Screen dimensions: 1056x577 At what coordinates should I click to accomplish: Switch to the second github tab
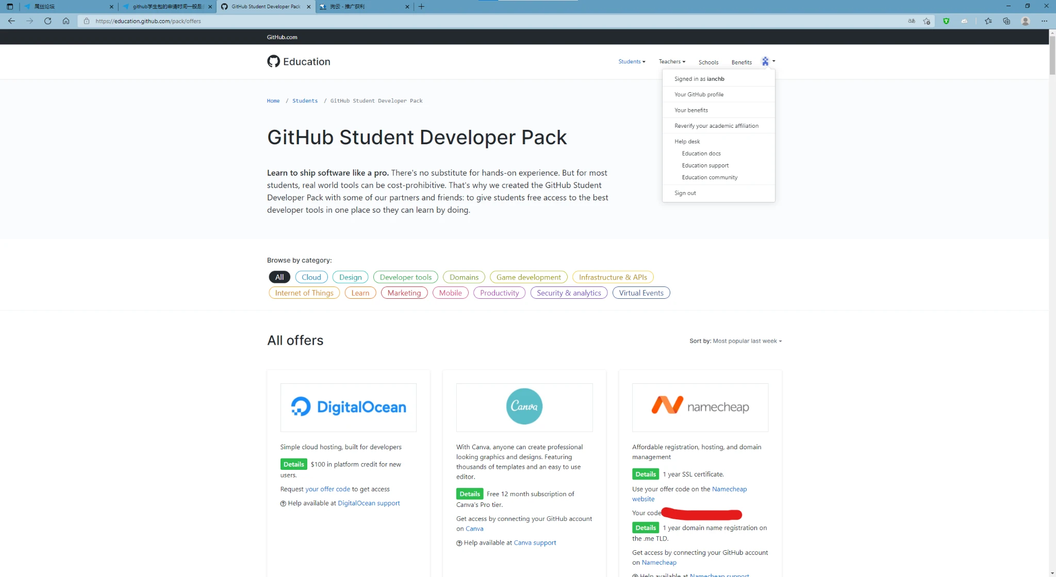point(167,7)
